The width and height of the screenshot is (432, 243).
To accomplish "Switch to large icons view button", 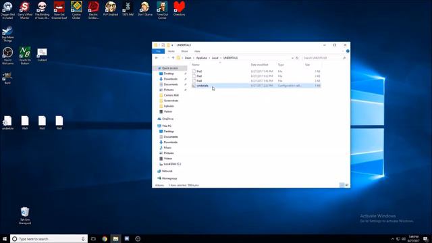I will (347, 185).
